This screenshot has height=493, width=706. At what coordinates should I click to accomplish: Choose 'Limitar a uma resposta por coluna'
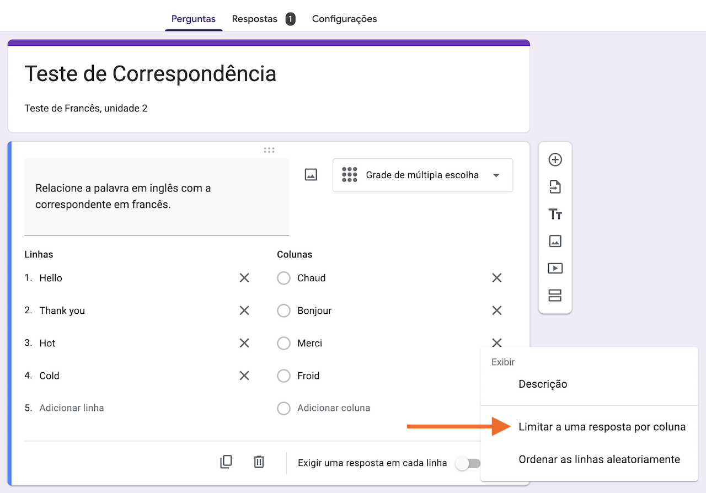(x=602, y=427)
